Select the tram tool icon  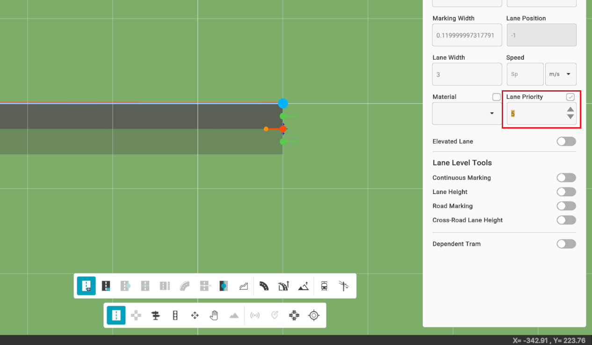[x=324, y=286]
